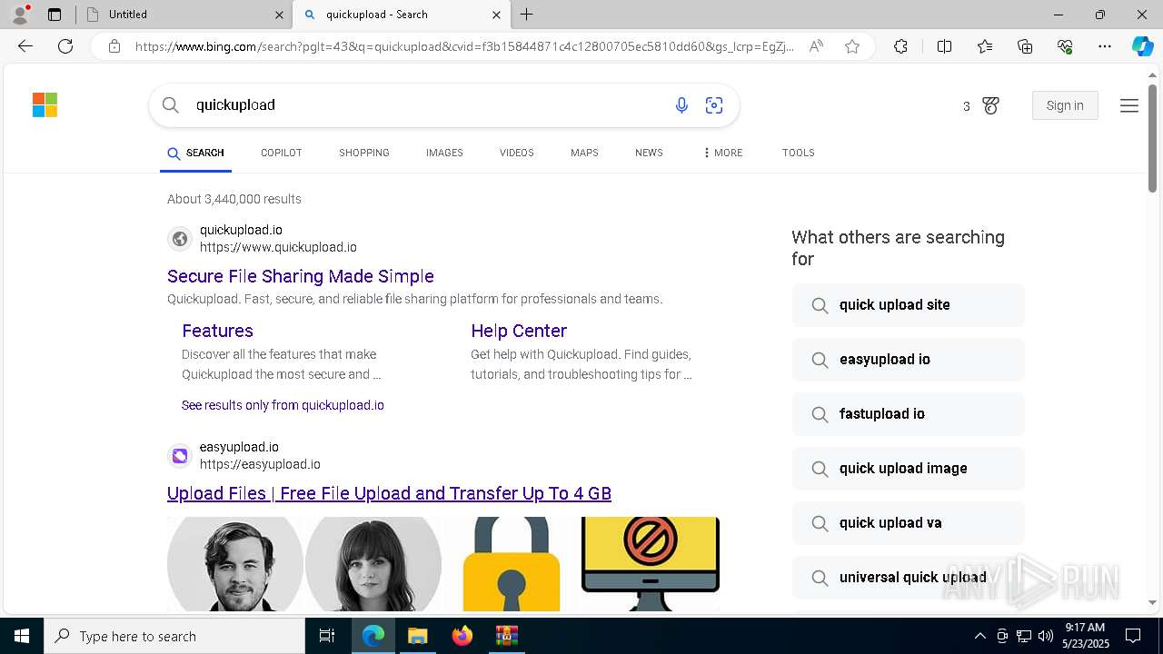Open Task View on the taskbar
Screen dimensions: 1163x654
[327, 636]
